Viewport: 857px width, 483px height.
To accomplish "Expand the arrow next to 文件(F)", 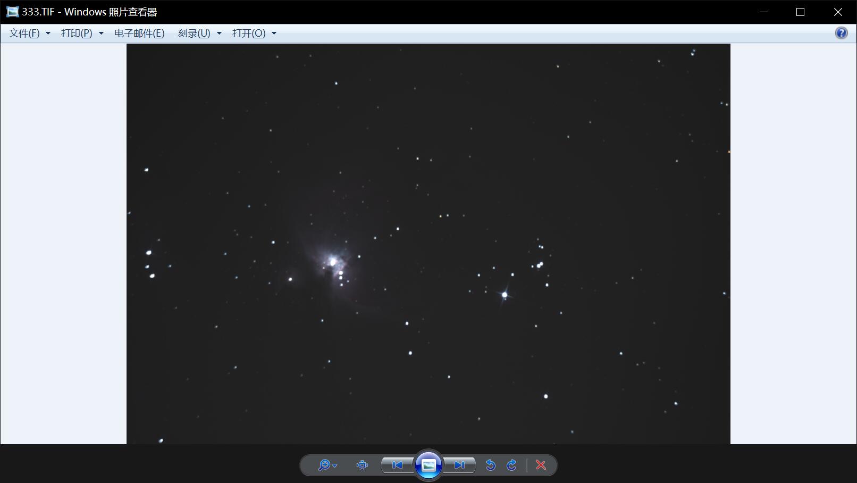I will pos(48,33).
